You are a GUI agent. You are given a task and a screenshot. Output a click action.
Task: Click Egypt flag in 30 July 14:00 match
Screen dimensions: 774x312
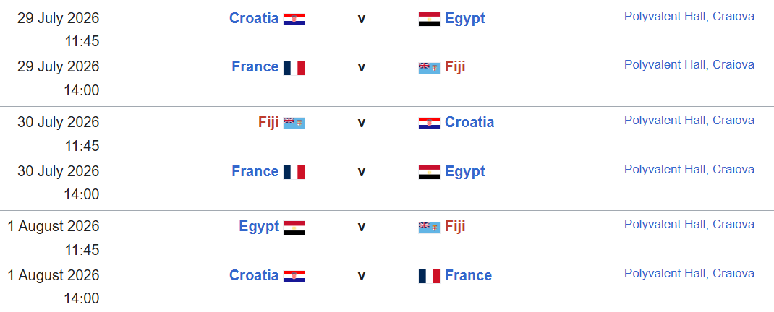[429, 171]
